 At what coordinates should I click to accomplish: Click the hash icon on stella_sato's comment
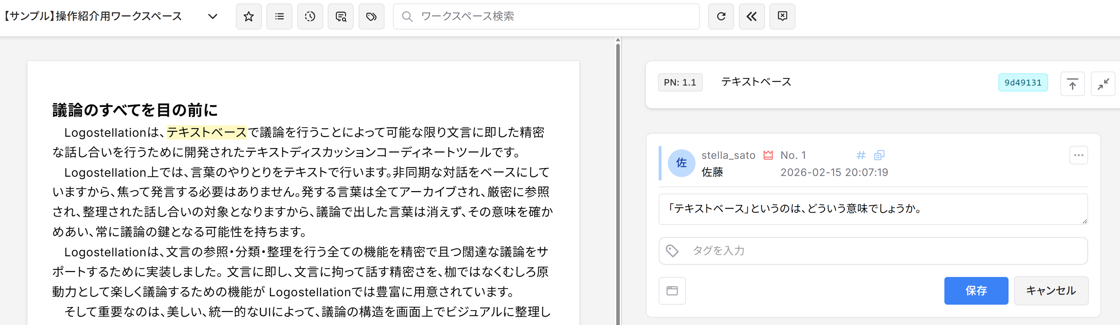click(x=861, y=155)
